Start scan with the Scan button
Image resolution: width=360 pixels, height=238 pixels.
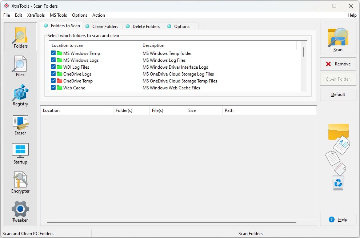click(338, 39)
